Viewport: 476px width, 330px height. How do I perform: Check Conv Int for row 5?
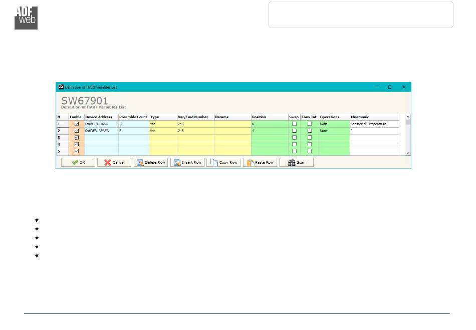[x=310, y=151]
